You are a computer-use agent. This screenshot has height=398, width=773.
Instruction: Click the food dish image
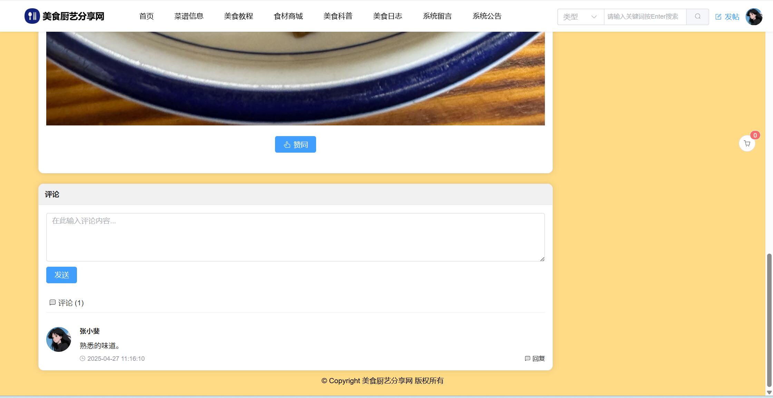295,79
